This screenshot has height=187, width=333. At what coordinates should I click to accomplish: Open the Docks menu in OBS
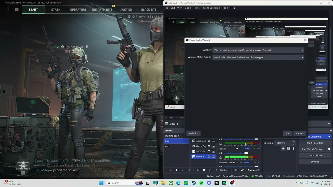click(188, 8)
